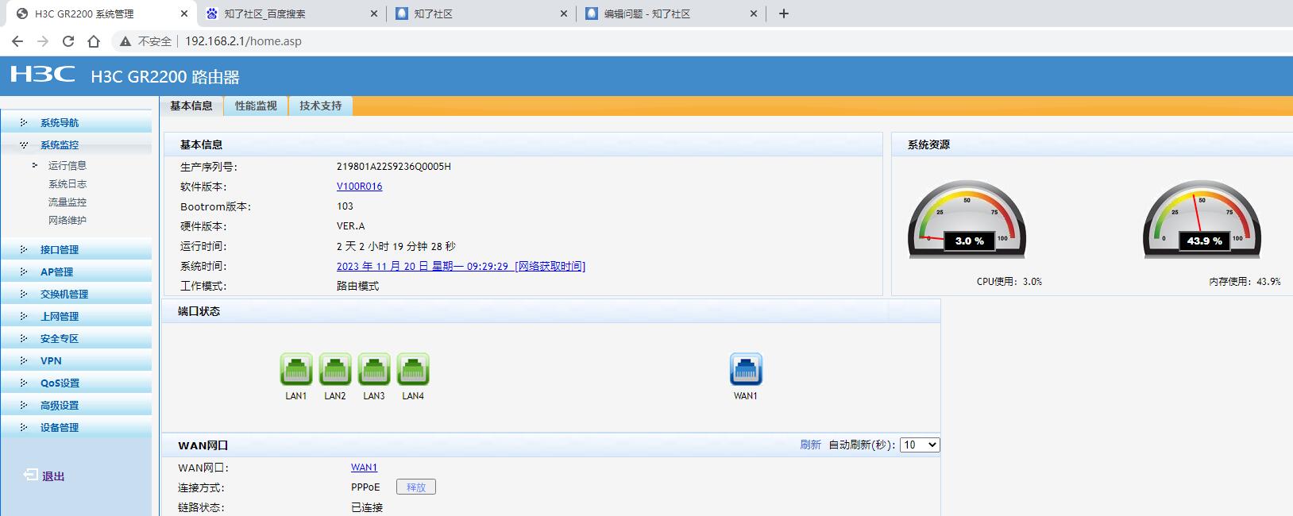
Task: Expand AP管理 menu
Action: pos(75,271)
